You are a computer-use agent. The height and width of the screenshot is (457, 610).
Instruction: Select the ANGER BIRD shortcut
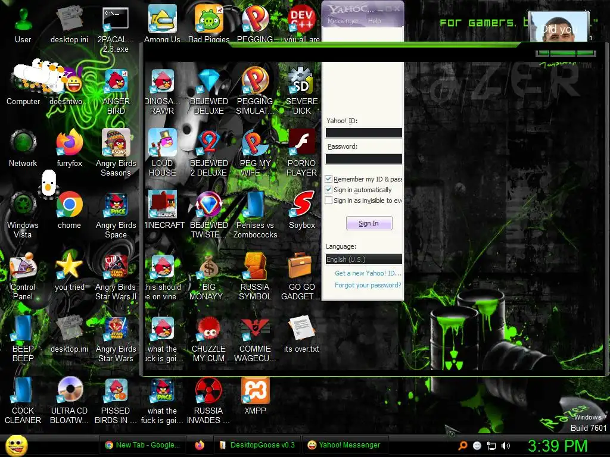coord(116,91)
